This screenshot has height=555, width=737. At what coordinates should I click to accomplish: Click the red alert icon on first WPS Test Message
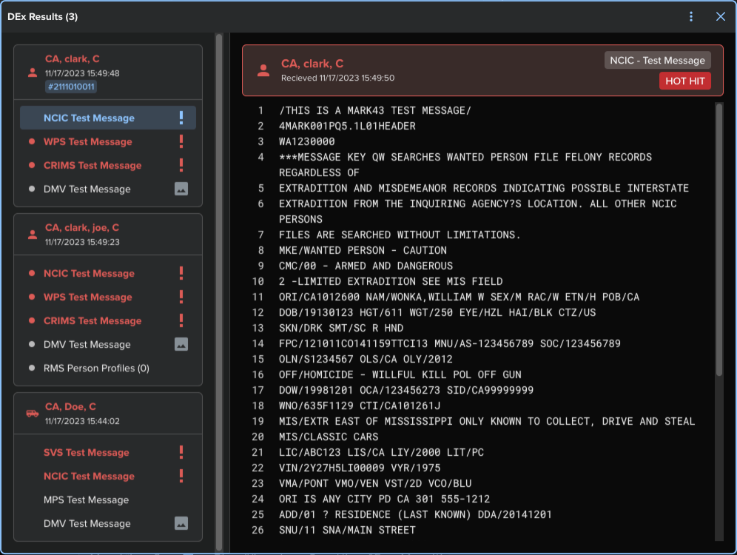[181, 141]
